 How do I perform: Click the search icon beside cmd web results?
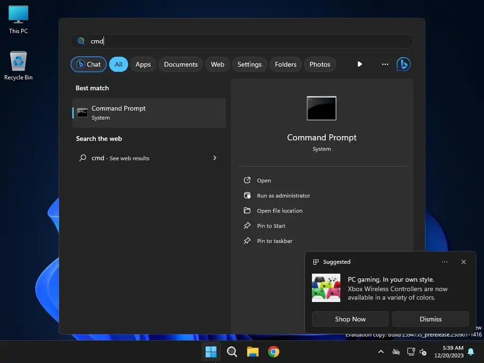pyautogui.click(x=83, y=158)
